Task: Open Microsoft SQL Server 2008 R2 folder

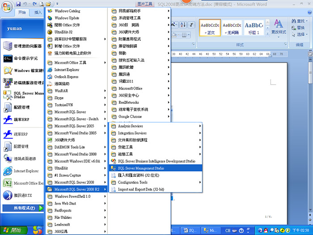Action: tap(76, 189)
